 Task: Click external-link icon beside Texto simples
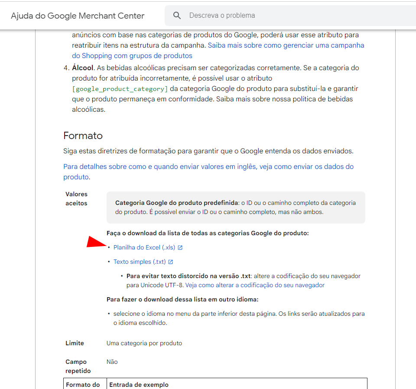[171, 262]
